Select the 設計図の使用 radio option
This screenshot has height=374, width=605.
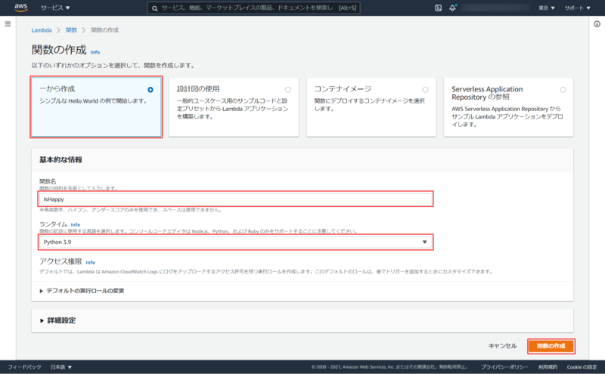(x=288, y=90)
